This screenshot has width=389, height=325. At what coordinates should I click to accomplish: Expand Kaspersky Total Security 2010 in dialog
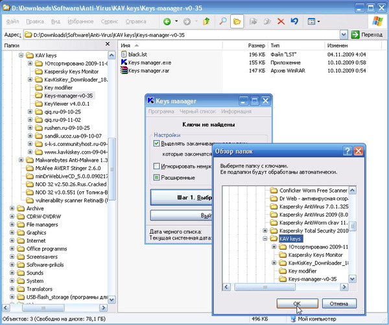265,230
